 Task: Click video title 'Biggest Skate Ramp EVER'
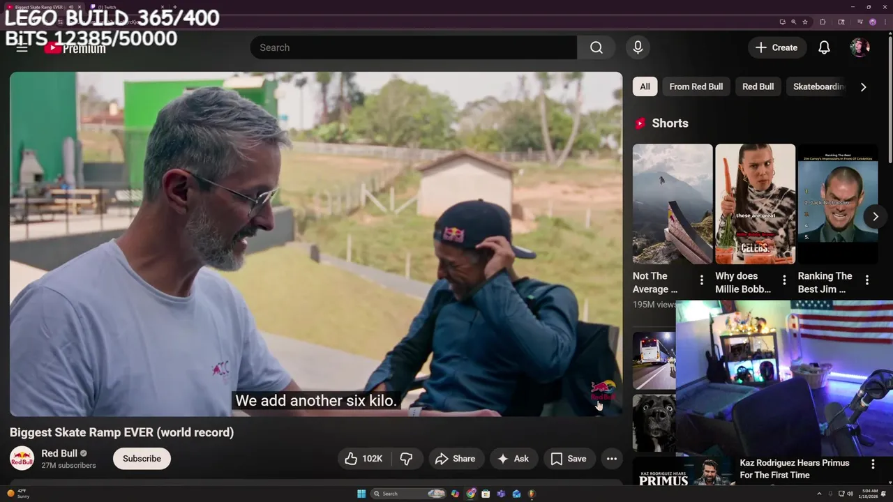click(121, 432)
